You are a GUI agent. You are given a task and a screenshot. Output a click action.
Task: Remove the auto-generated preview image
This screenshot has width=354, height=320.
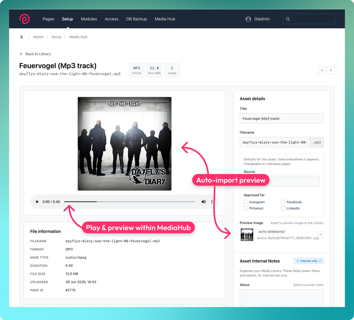[x=320, y=235]
